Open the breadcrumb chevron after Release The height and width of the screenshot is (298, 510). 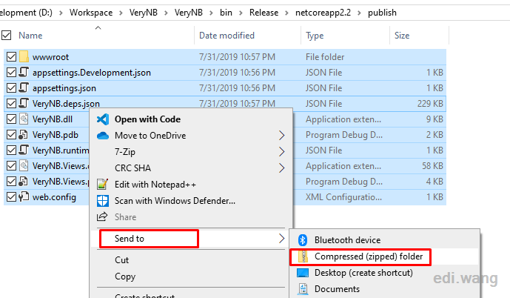click(x=286, y=13)
